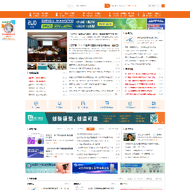Open the teal banner reading 创新模型,创造可能

[95, 118]
